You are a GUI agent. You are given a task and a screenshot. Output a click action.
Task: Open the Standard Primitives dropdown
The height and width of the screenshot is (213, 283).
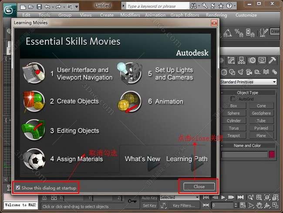[x=248, y=82]
